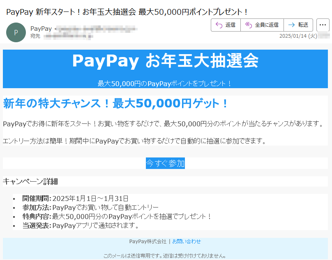Click the reply all (全員に返信) button
This screenshot has width=332, height=260.
point(262,25)
